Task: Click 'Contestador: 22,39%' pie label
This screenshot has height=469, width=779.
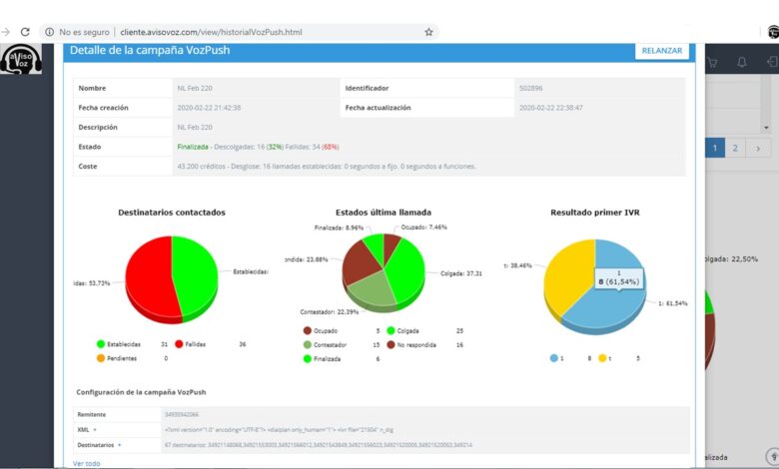Action: click(329, 312)
